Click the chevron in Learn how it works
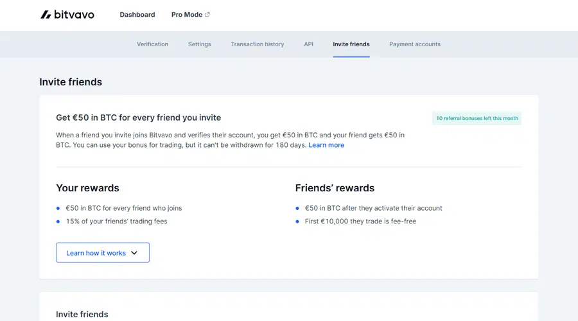 pos(134,253)
